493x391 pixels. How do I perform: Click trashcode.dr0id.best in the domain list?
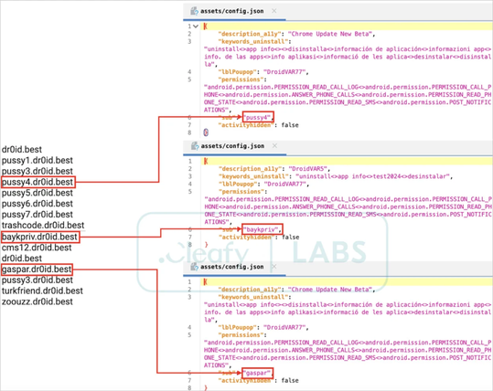pyautogui.click(x=43, y=225)
